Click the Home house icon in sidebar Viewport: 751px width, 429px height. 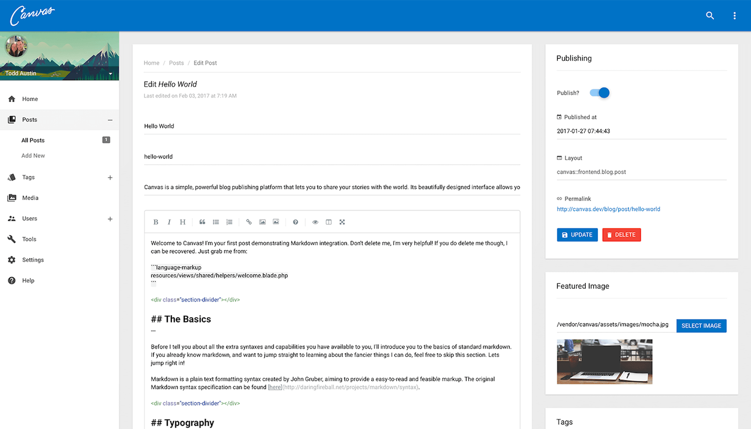[12, 99]
